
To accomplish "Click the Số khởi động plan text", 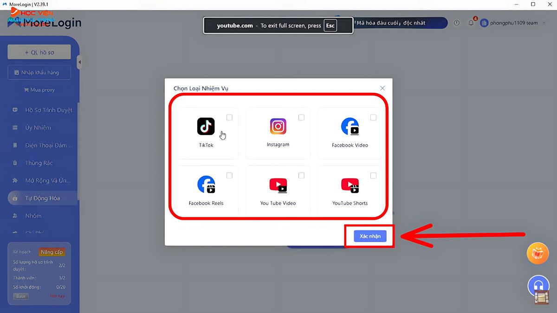I will tap(26, 287).
